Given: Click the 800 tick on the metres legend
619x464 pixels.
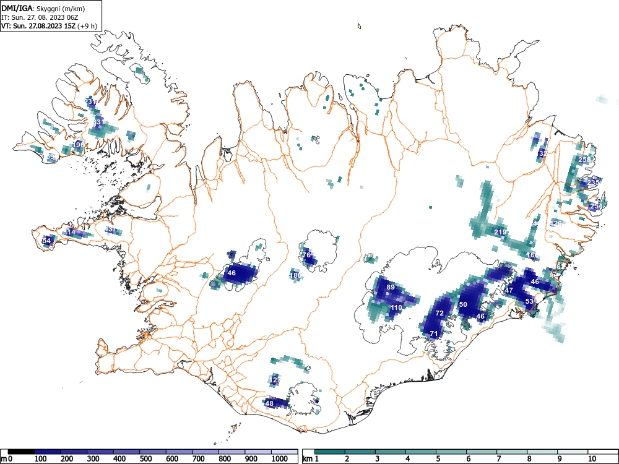Looking at the screenshot, I should click(225, 459).
